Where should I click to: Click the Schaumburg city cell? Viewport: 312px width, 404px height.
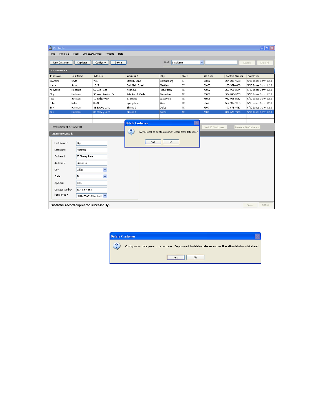coord(170,81)
